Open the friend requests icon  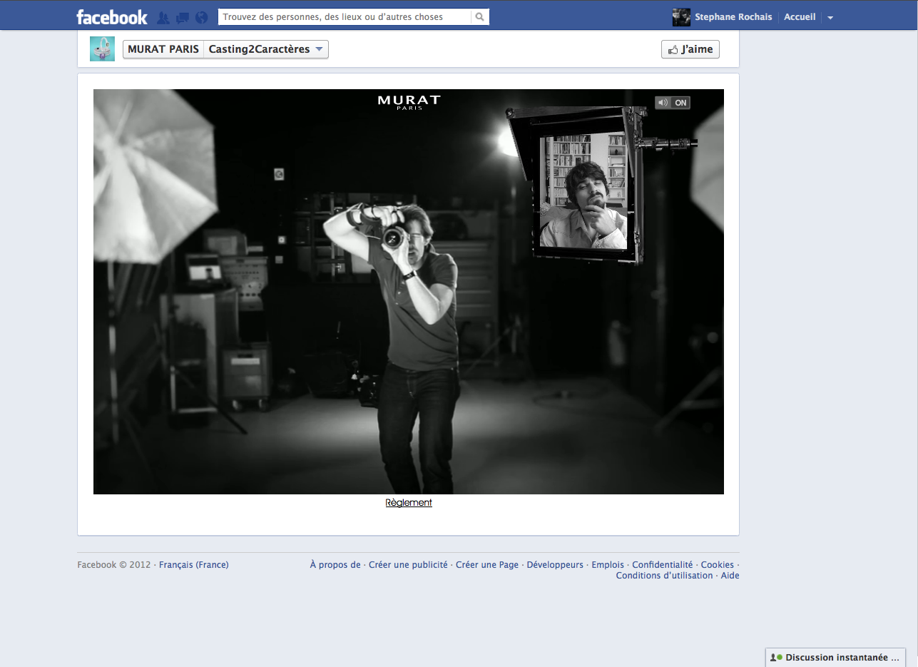click(163, 17)
